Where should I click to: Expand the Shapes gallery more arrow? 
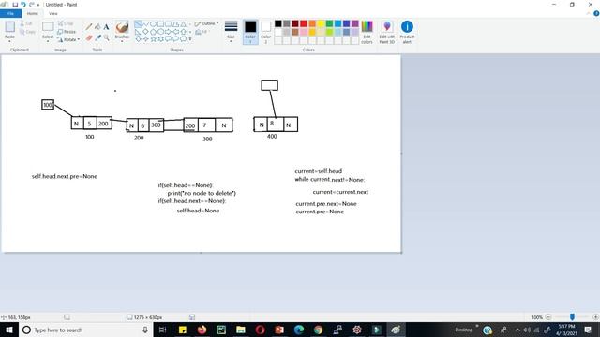[x=190, y=38]
